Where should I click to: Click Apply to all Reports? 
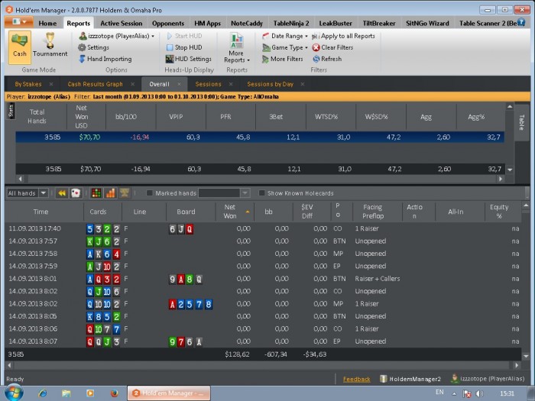coord(343,36)
